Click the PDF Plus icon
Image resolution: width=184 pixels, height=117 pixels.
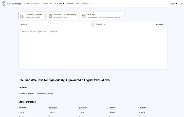(x=84, y=16)
